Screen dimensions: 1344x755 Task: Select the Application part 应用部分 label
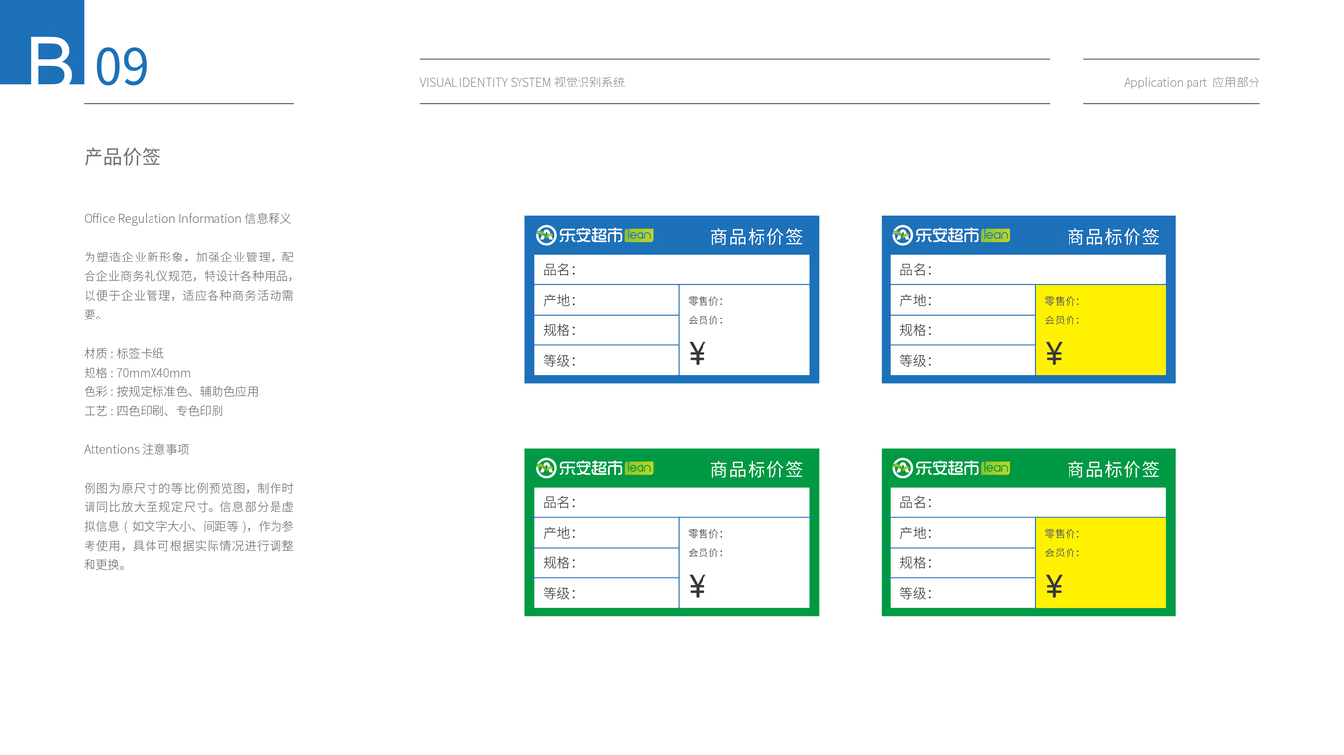1191,83
